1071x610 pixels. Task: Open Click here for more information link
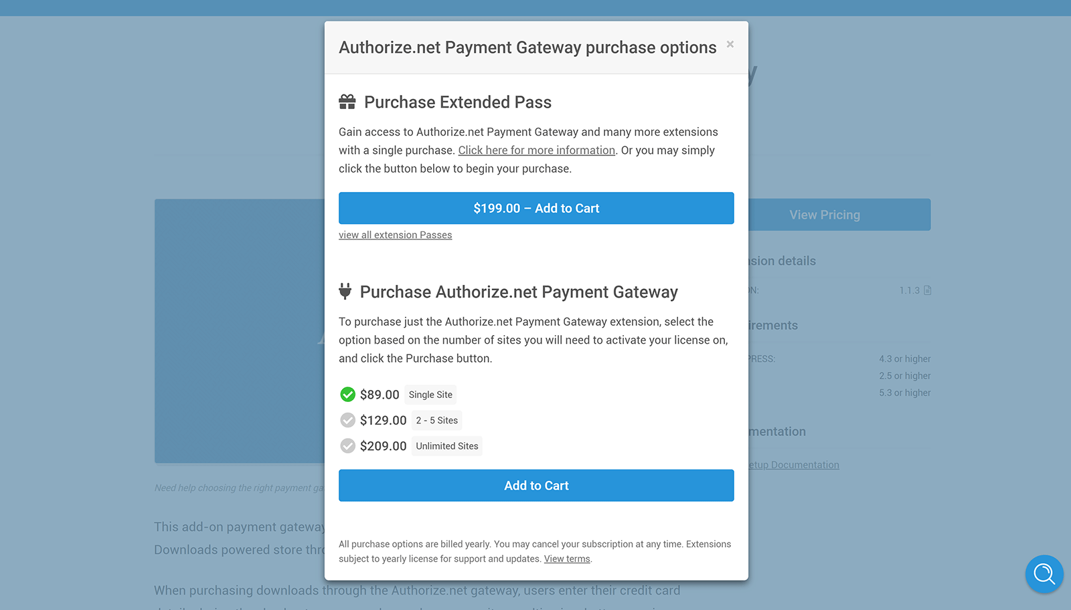click(x=536, y=150)
